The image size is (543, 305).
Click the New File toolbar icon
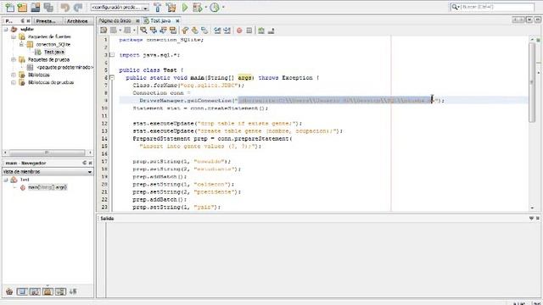(x=9, y=8)
